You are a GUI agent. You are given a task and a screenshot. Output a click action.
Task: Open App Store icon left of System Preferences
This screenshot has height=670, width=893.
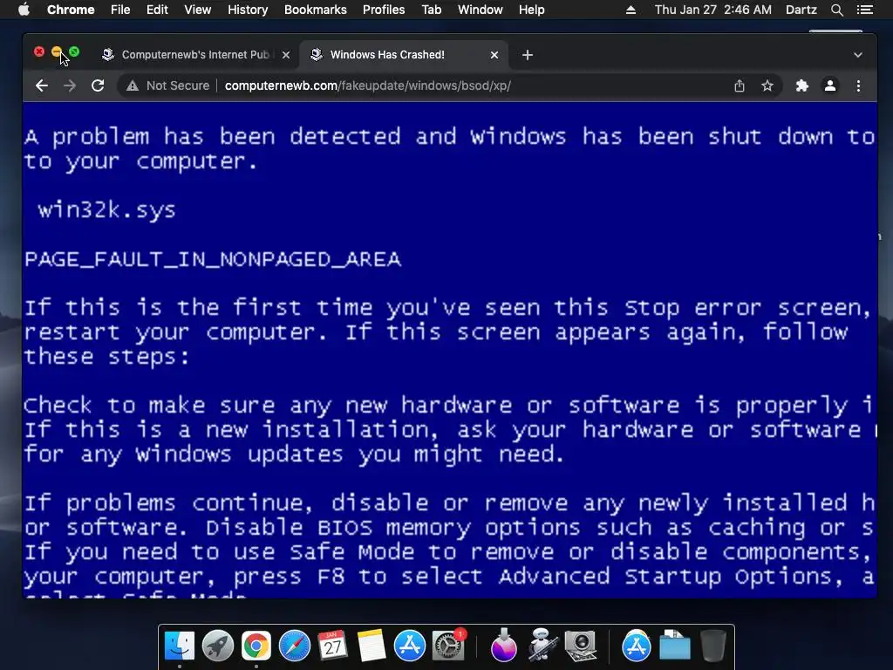tap(410, 646)
